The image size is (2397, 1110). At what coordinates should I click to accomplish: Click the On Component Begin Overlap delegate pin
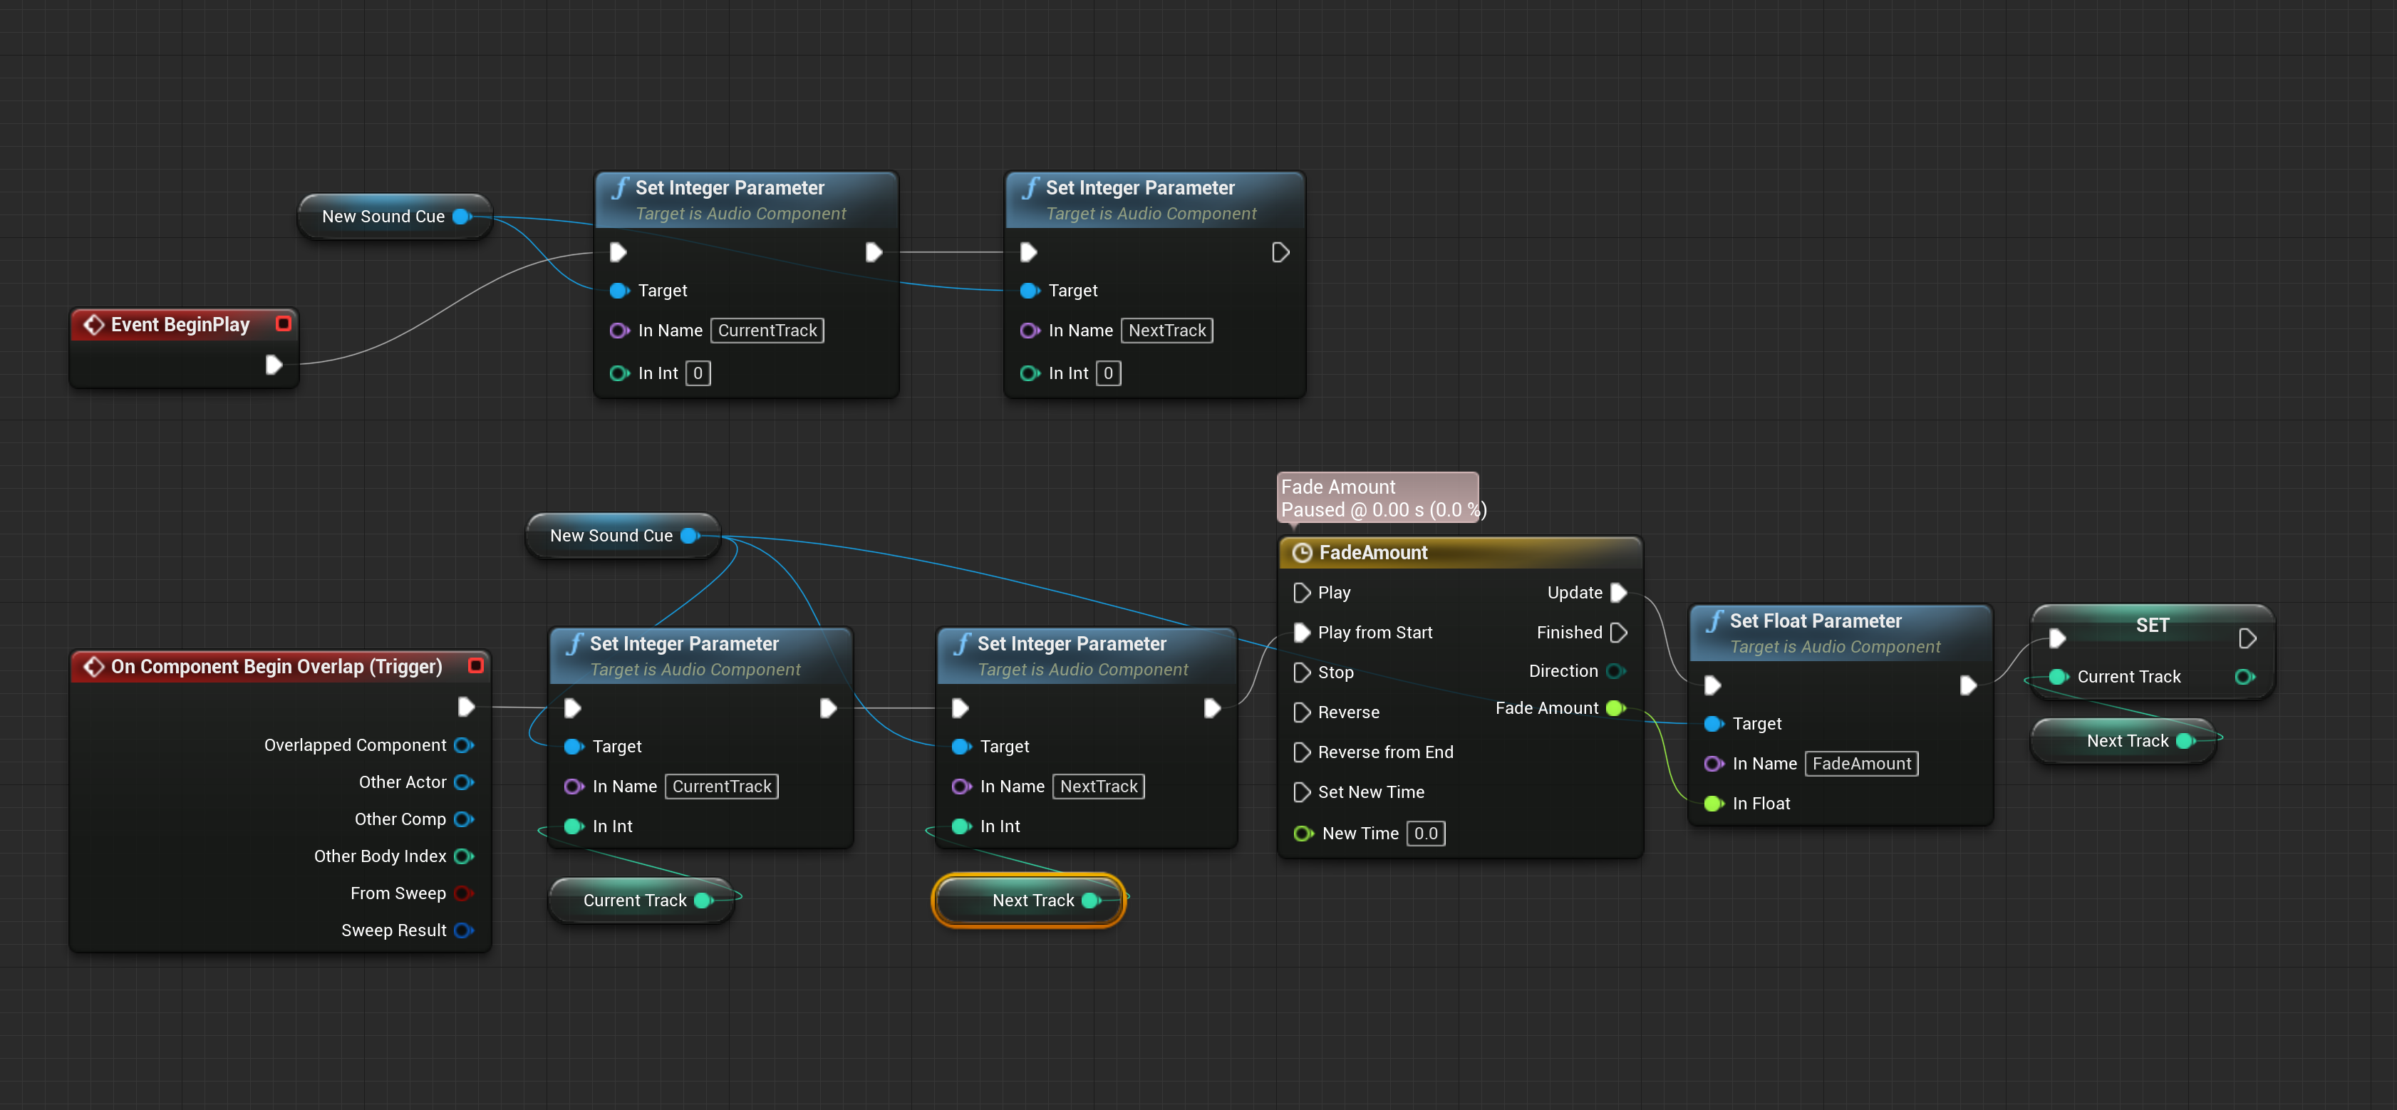click(x=475, y=666)
